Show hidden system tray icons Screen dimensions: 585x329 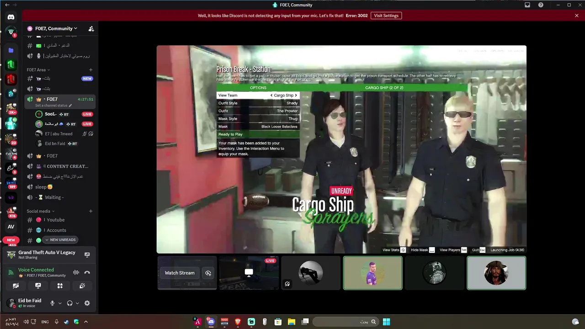85,322
